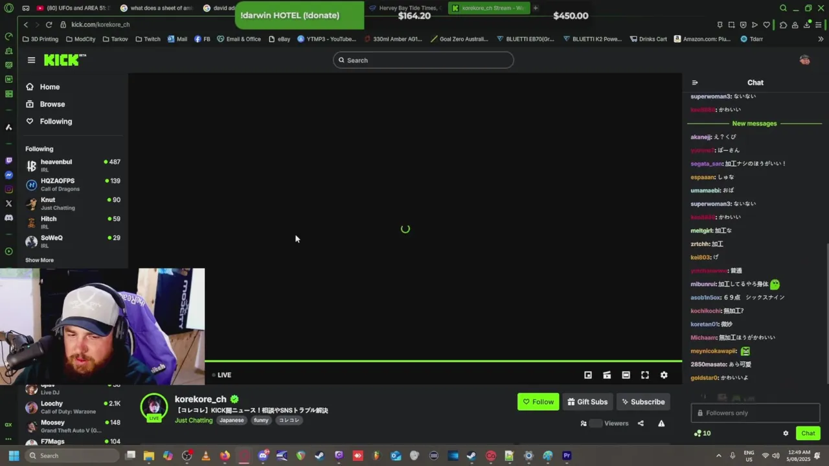Open korekore_ch channel name link
829x466 pixels.
pos(200,399)
